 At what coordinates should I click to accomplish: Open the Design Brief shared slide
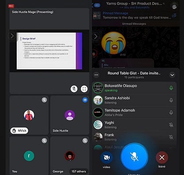coord(49,51)
